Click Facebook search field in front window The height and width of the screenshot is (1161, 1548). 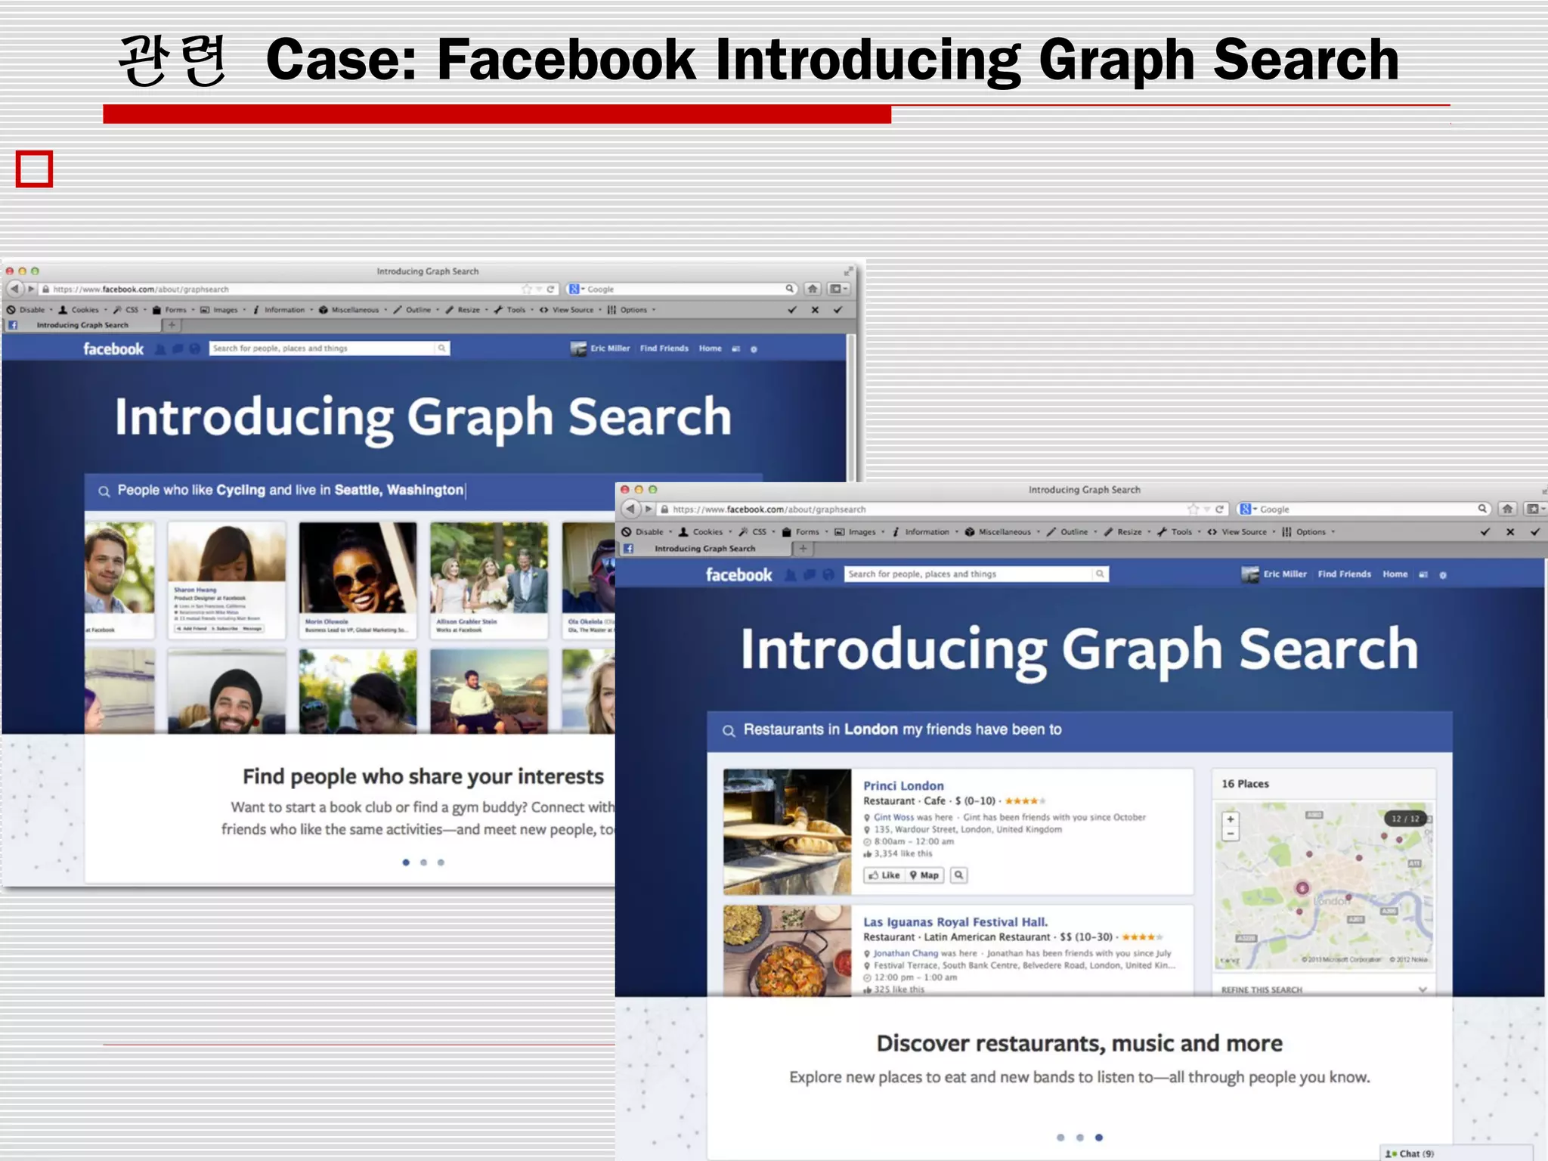[x=968, y=574]
